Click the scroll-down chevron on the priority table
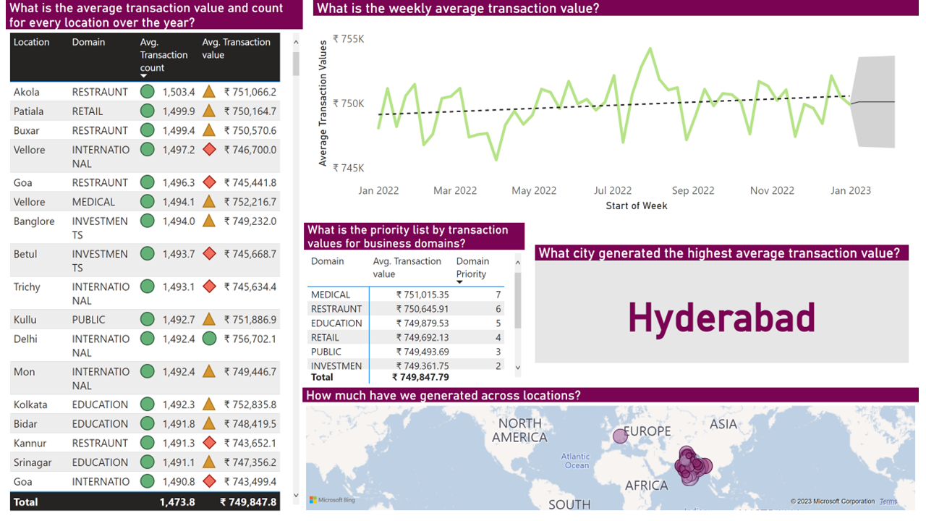926x521 pixels. 517,368
